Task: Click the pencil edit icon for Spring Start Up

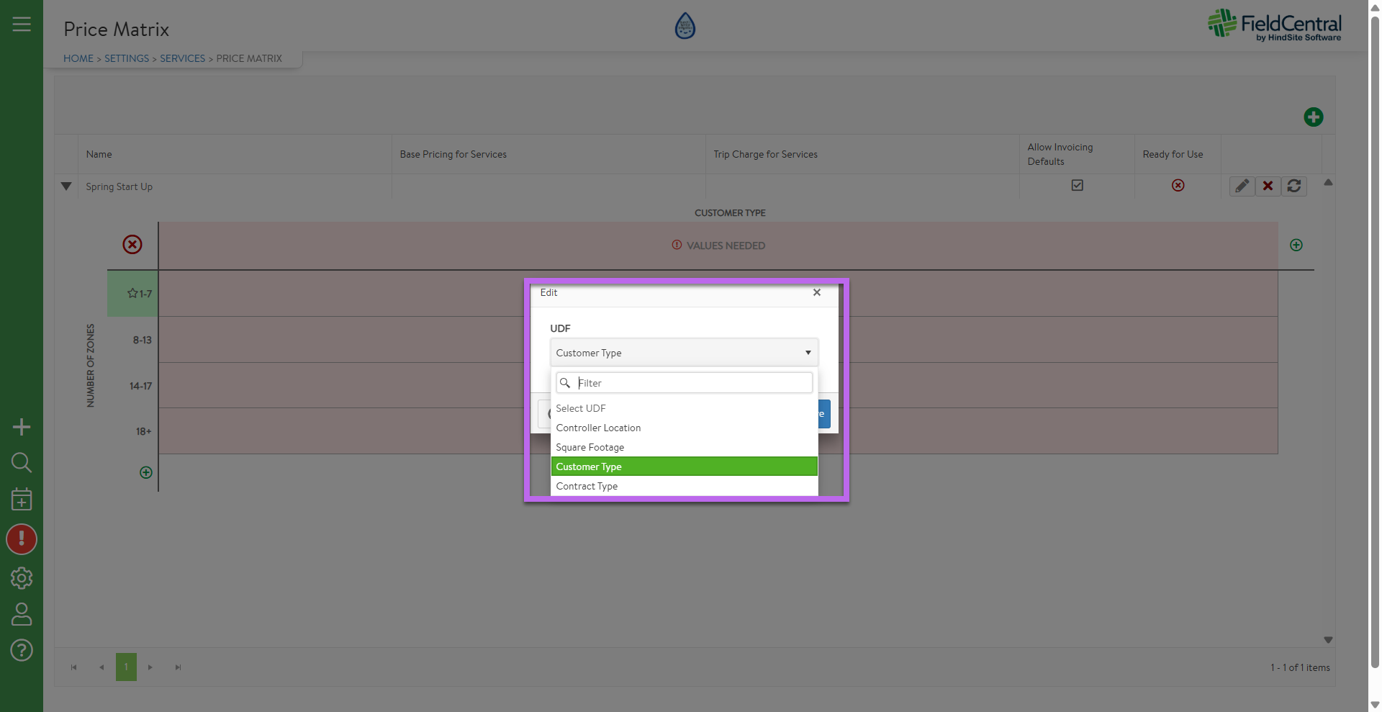Action: click(1242, 186)
